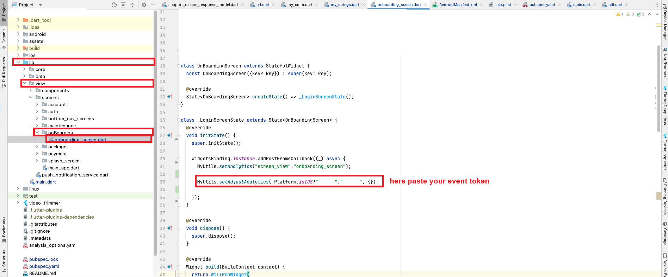The image size is (668, 277).
Task: Switch to the pubspec.yaml tab
Action: point(542,5)
